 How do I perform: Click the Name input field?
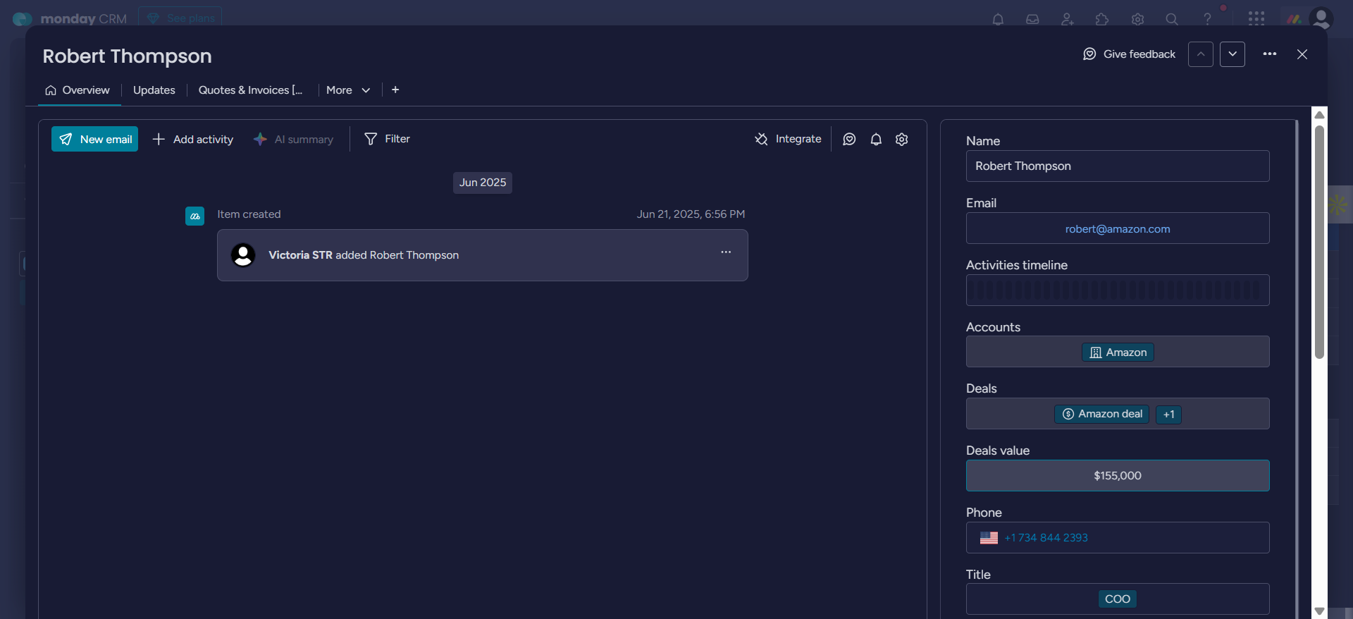click(x=1118, y=166)
